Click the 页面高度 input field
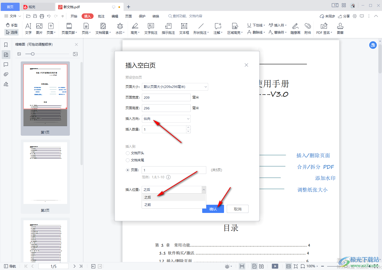 coord(166,108)
